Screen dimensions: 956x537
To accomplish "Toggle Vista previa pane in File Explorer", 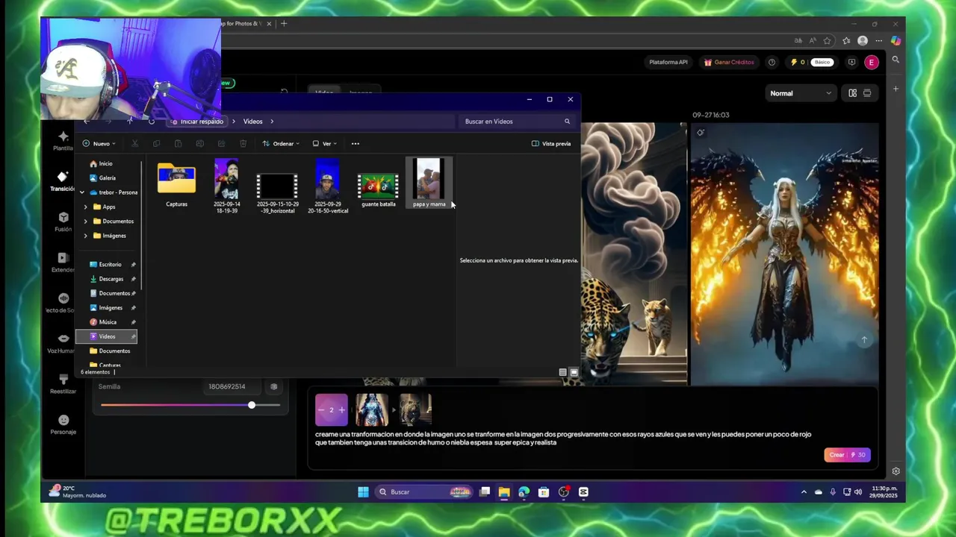I will [551, 143].
